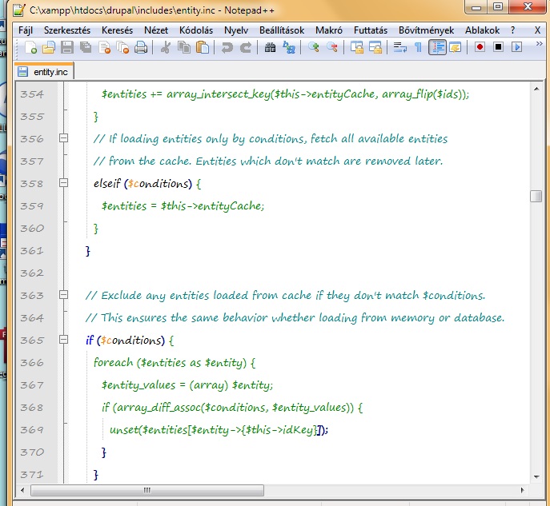Open the user-defined language dialog icon
Viewport: 550px width, 506px height.
[455, 47]
